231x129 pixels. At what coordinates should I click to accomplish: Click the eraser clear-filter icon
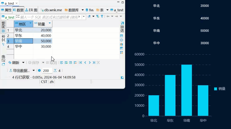click(x=89, y=16)
